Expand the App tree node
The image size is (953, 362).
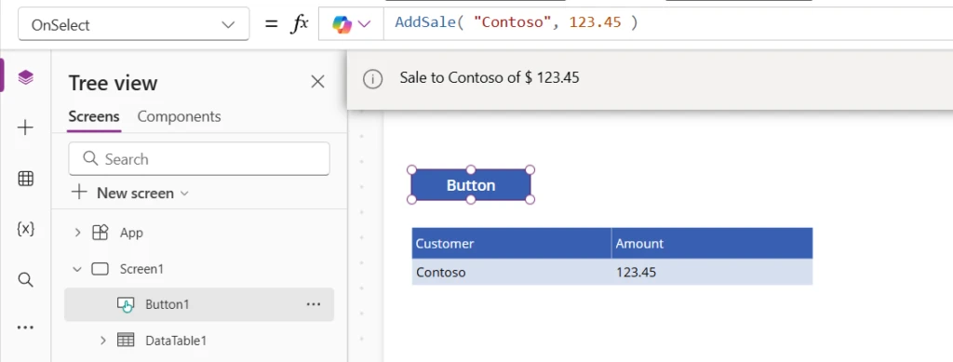77,233
